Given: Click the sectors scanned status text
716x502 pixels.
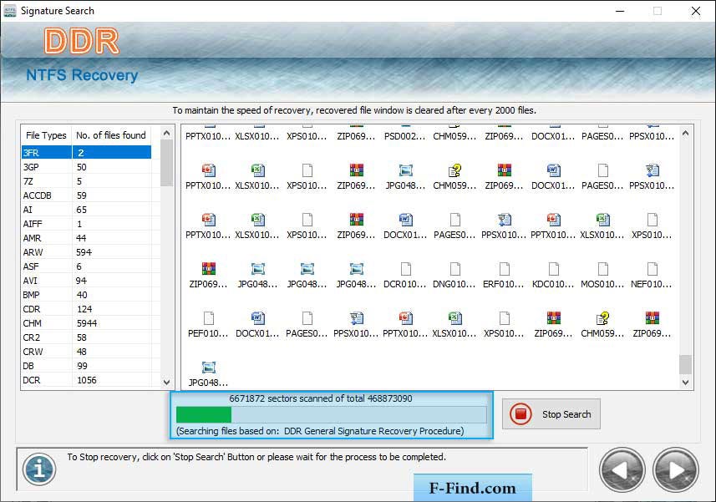Looking at the screenshot, I should 321,398.
